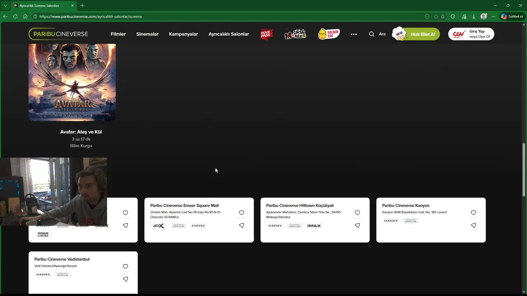Open Paribu Cineverse Emaar Square Mall

pyautogui.click(x=184, y=206)
